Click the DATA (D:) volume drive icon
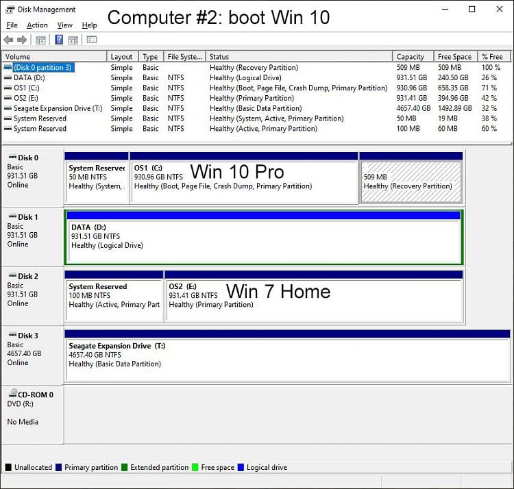514x489 pixels. (8, 78)
